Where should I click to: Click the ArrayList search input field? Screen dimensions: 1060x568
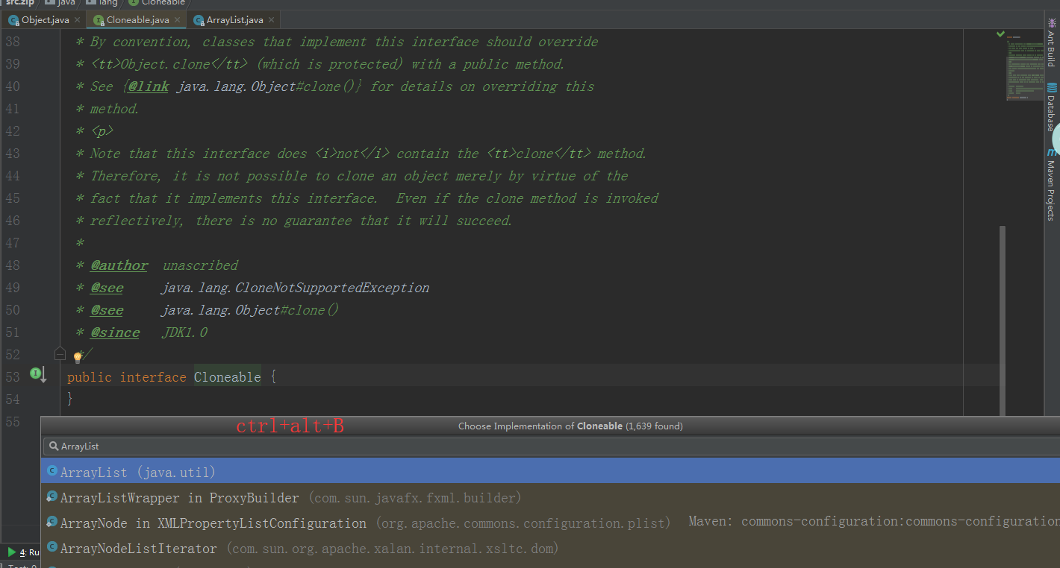pyautogui.click(x=552, y=446)
